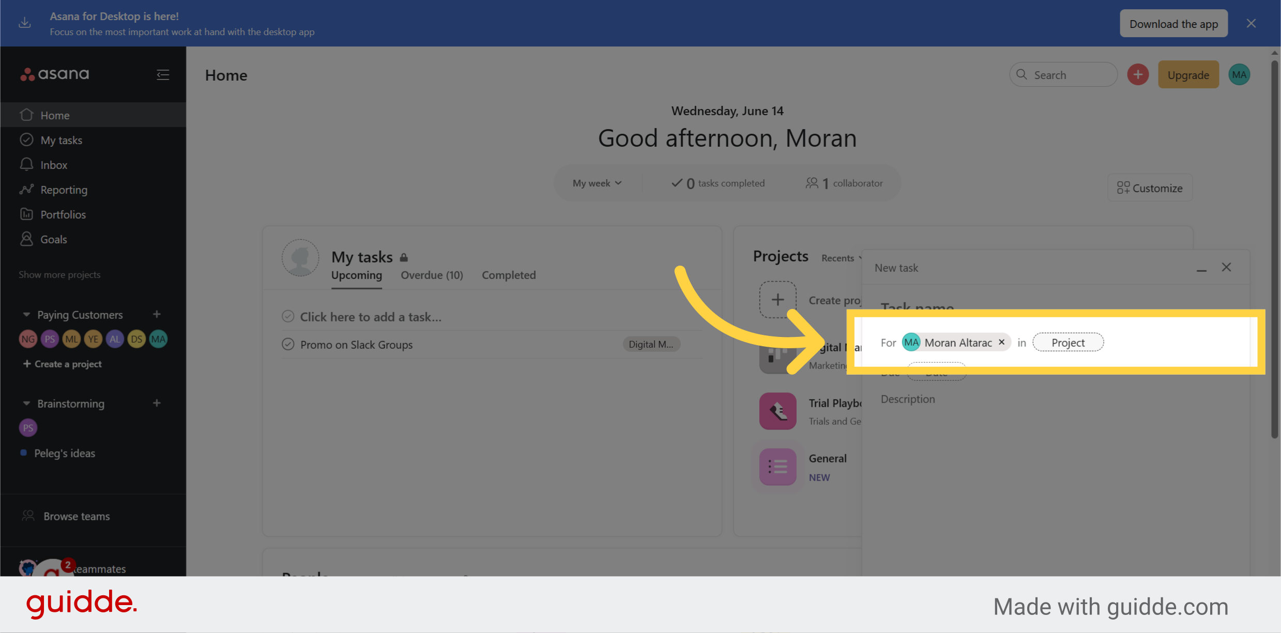Open Portfolios in the sidebar
1281x633 pixels.
(63, 214)
